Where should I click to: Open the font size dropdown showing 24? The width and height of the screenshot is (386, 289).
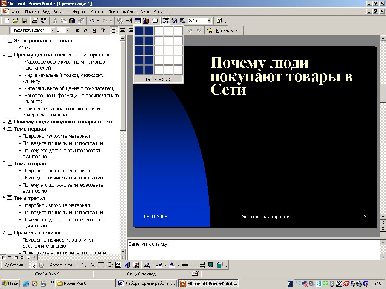click(68, 30)
